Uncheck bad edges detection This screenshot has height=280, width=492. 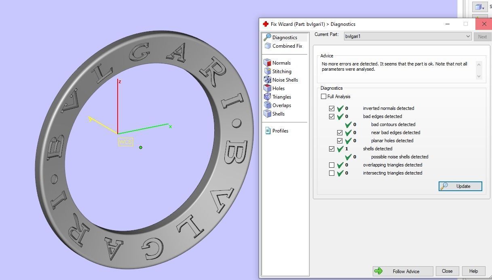(332, 116)
